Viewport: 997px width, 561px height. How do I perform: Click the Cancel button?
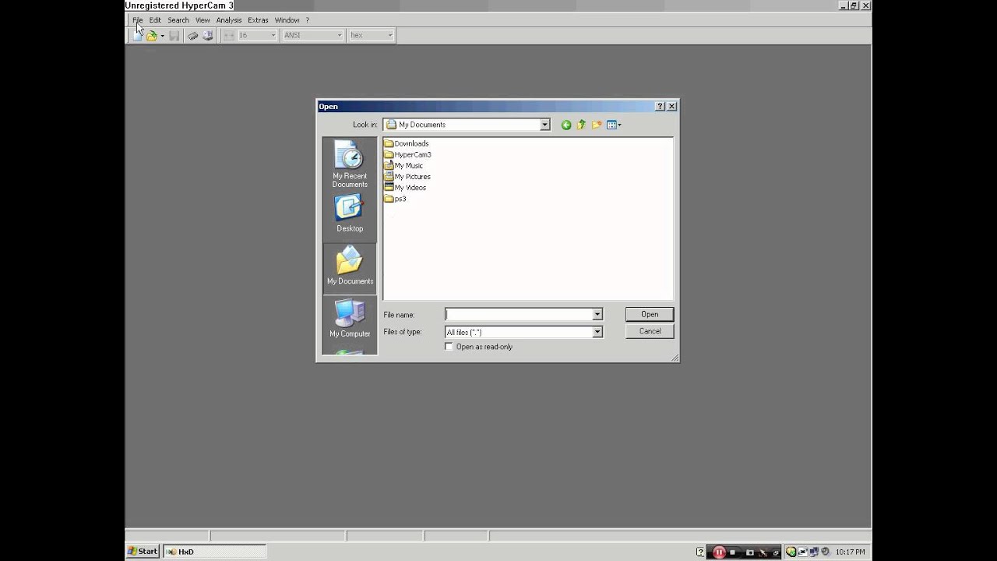[x=650, y=331]
